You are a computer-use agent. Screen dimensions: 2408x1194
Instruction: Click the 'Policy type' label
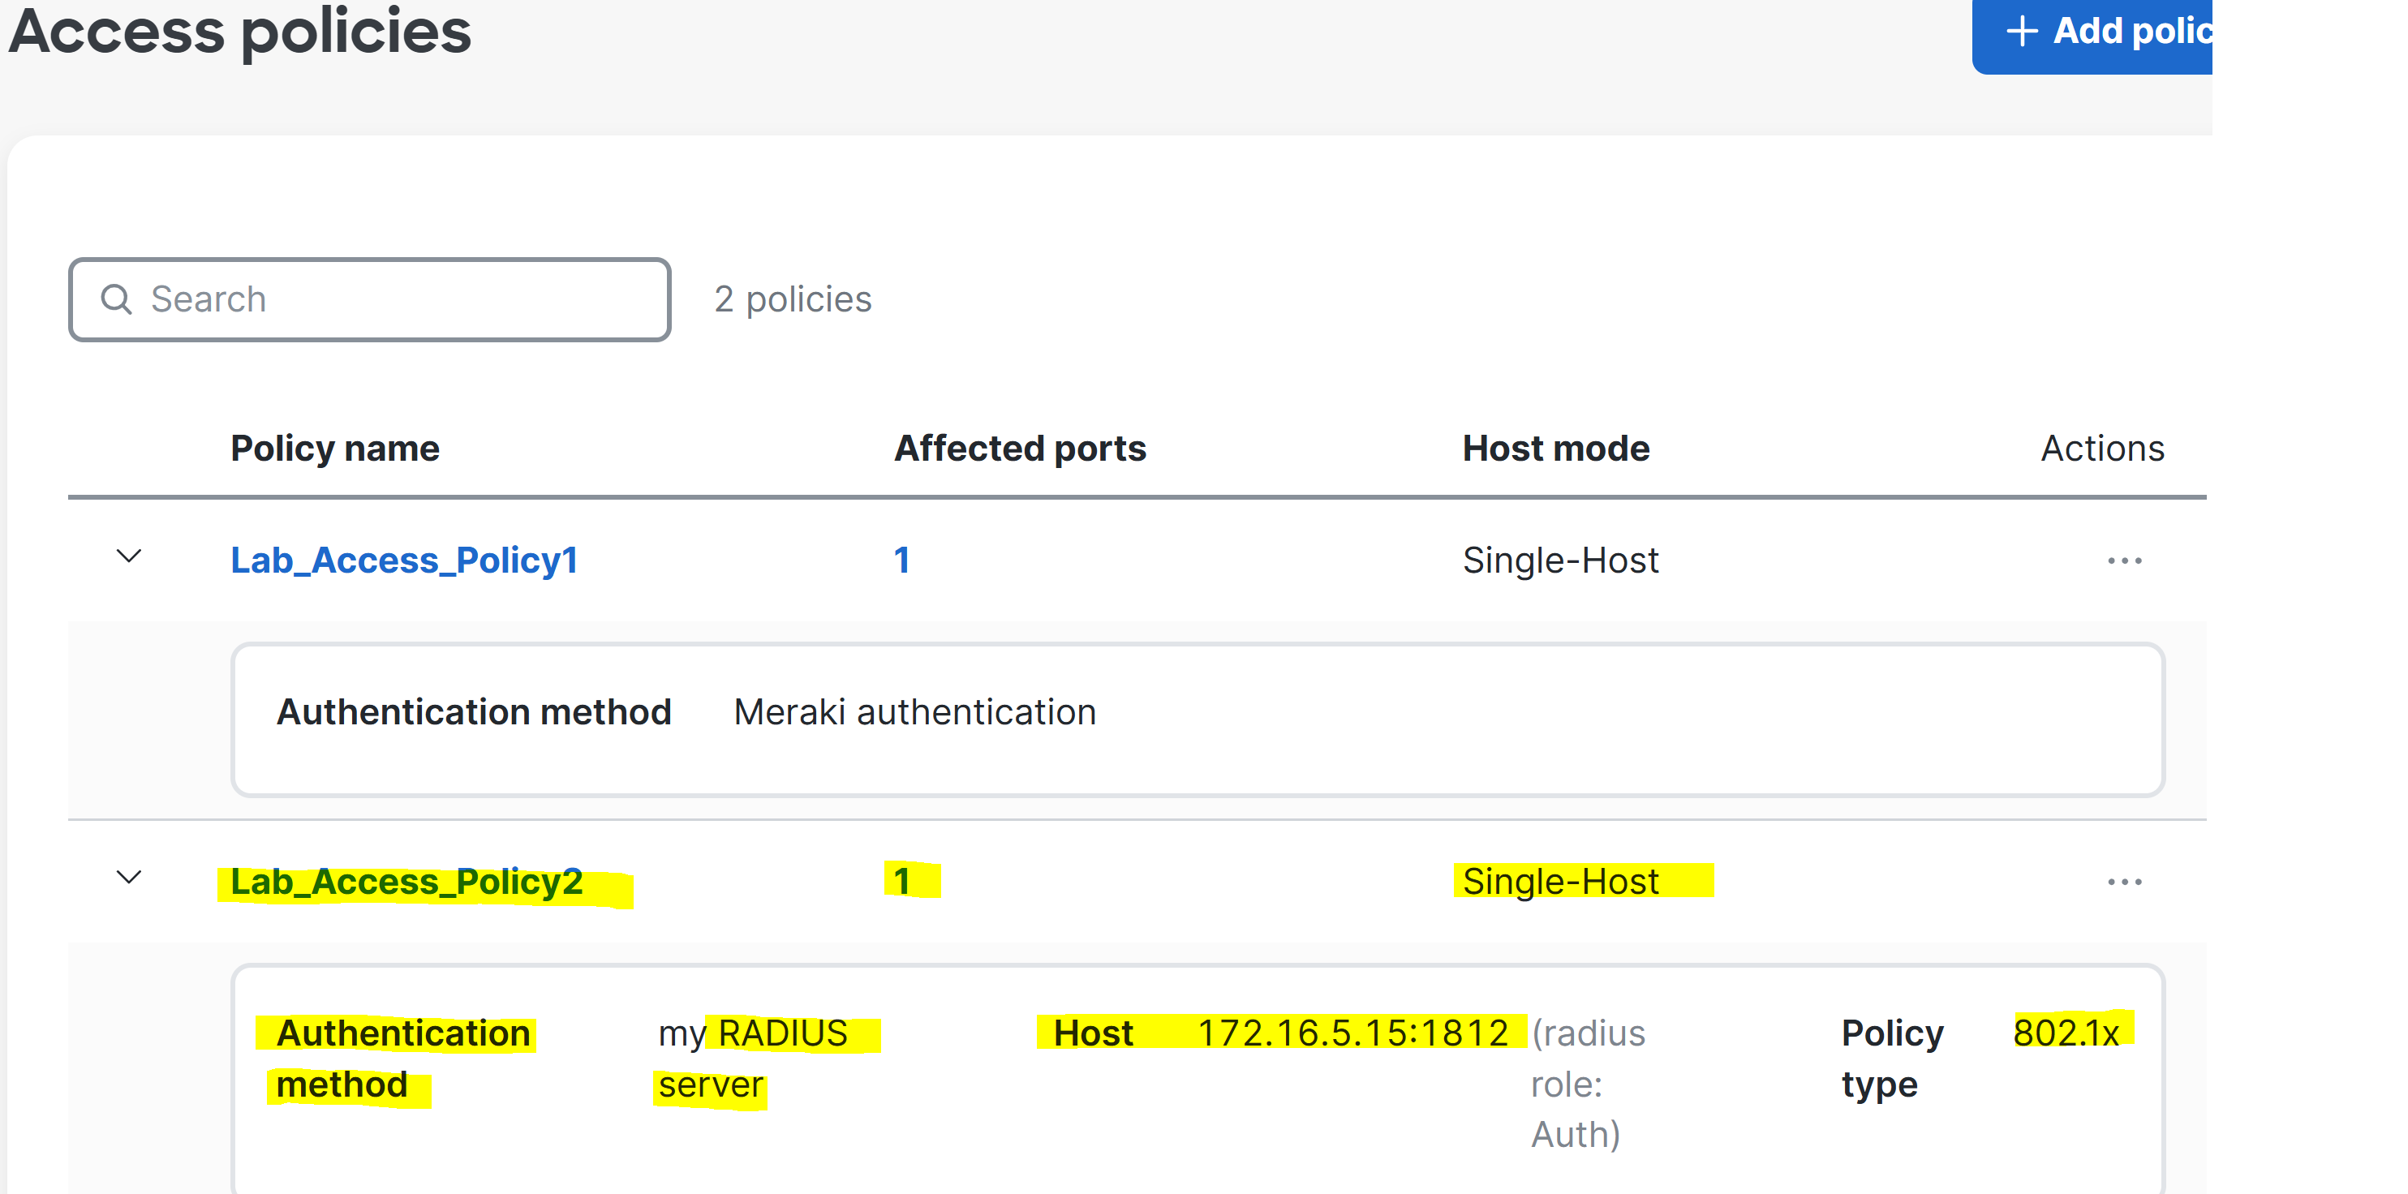(x=1892, y=1059)
